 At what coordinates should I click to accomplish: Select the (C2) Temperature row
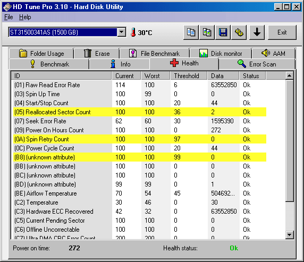pyautogui.click(x=140, y=202)
